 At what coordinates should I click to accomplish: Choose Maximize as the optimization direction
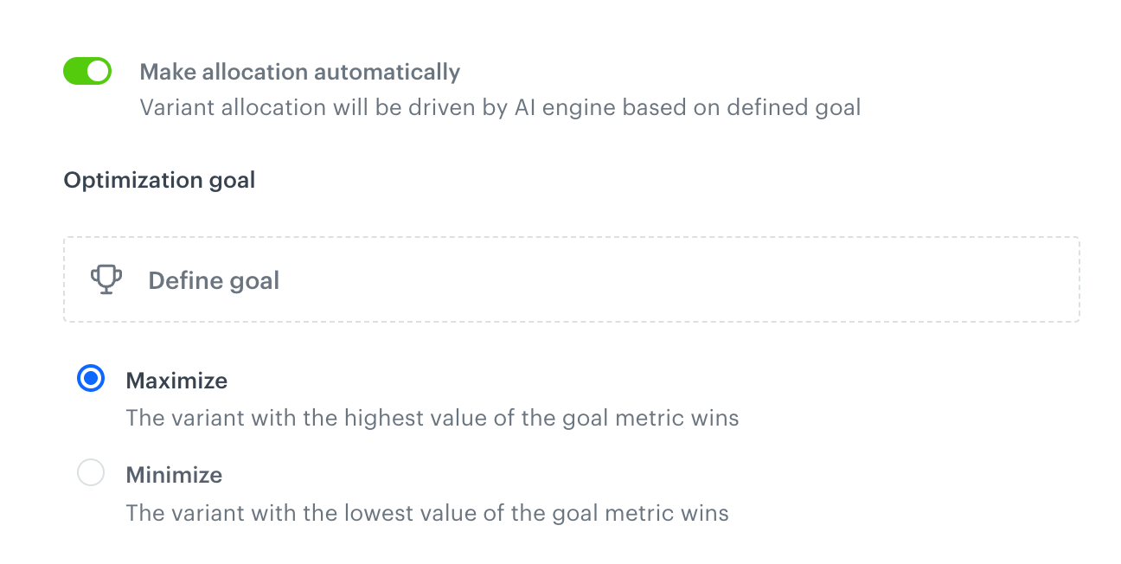click(91, 379)
